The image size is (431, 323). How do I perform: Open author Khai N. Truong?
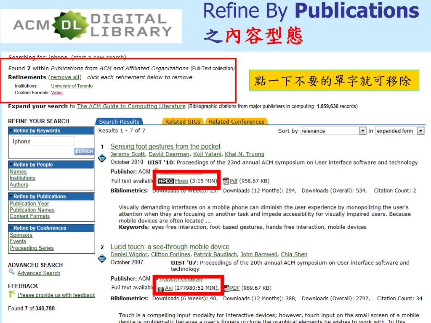coord(245,154)
